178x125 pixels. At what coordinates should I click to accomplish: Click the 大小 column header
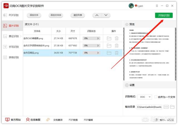coord(58,31)
